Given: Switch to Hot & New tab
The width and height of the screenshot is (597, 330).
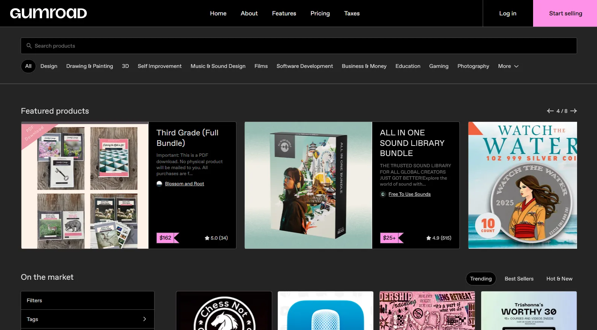Looking at the screenshot, I should tap(559, 279).
